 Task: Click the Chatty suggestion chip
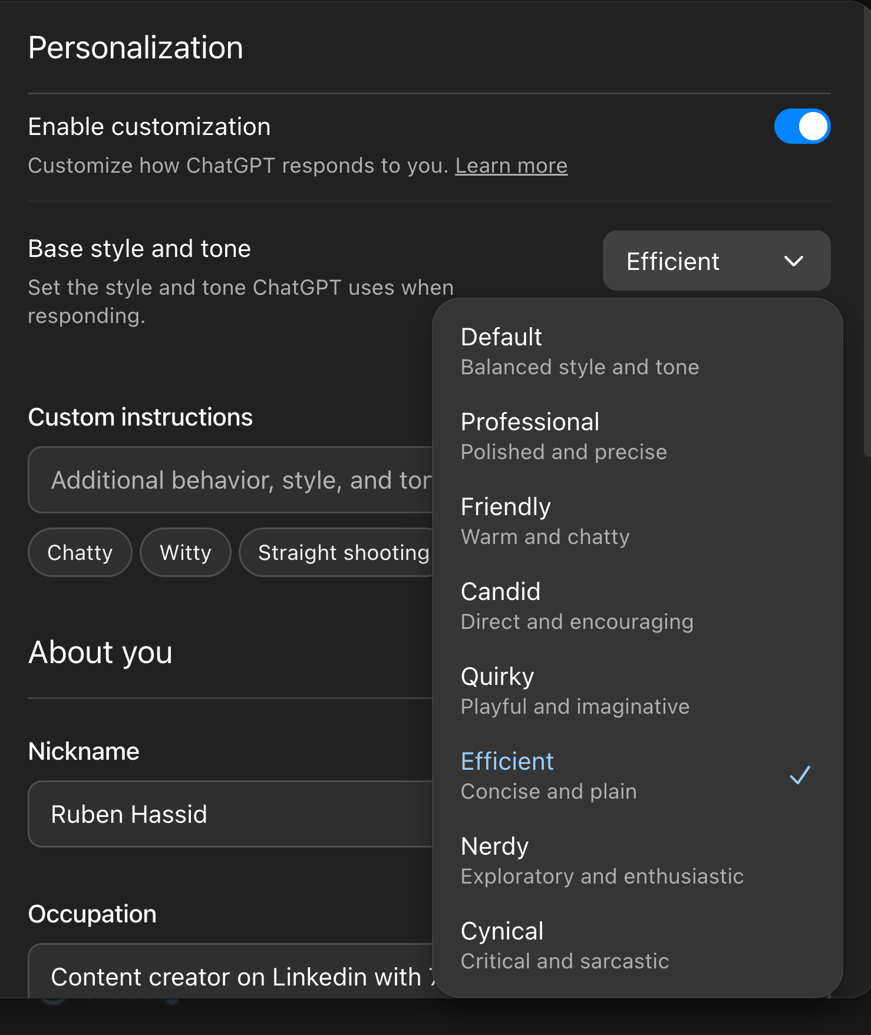coord(80,552)
